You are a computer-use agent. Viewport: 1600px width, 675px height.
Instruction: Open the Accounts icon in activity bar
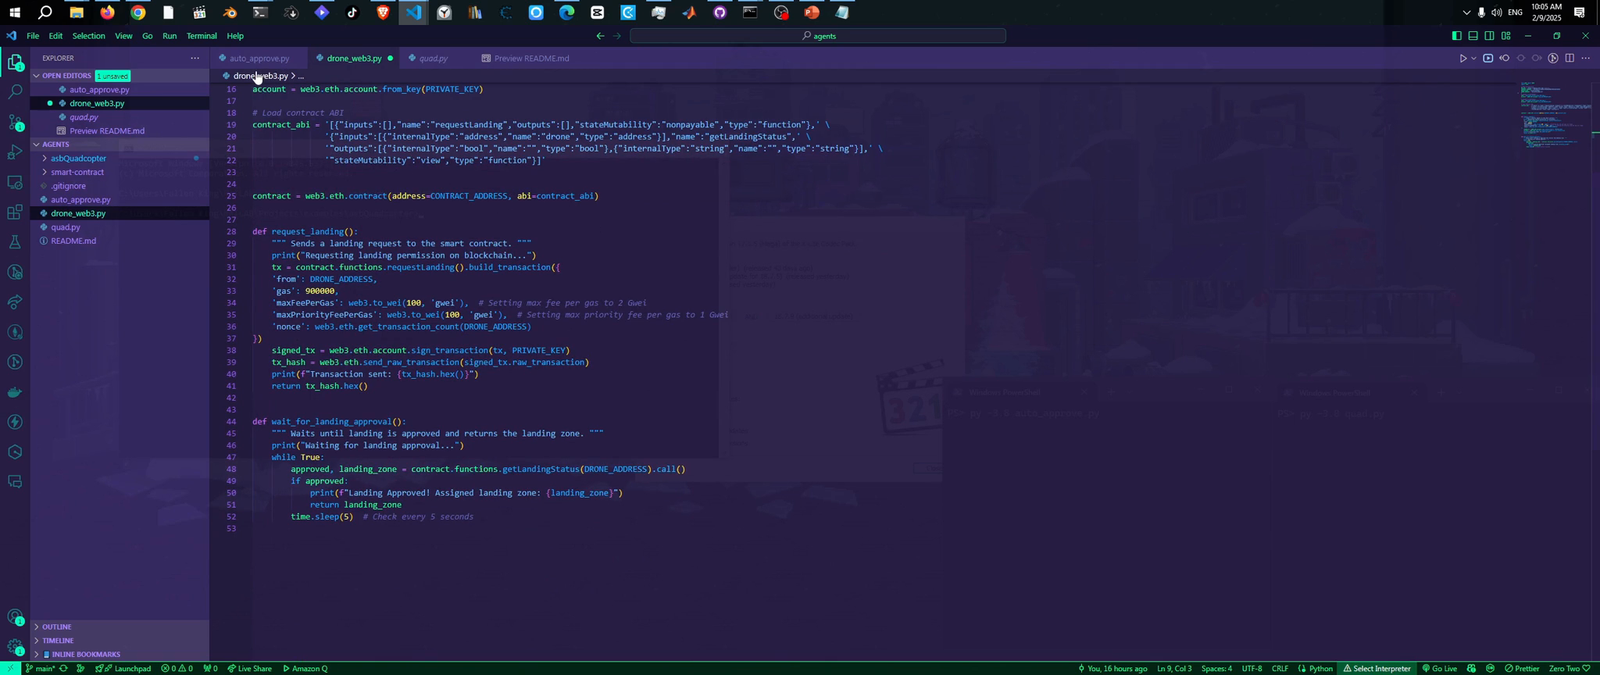15,617
